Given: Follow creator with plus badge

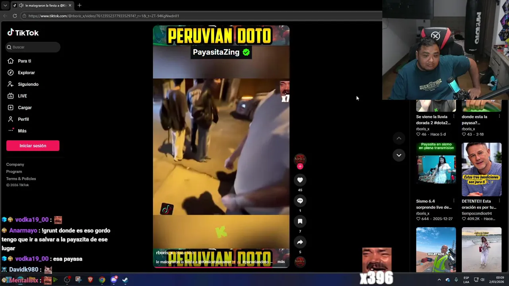Looking at the screenshot, I should click(300, 166).
